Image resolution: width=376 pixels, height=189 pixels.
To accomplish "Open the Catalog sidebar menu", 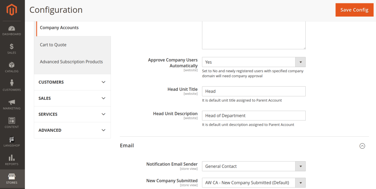I will pos(12,67).
